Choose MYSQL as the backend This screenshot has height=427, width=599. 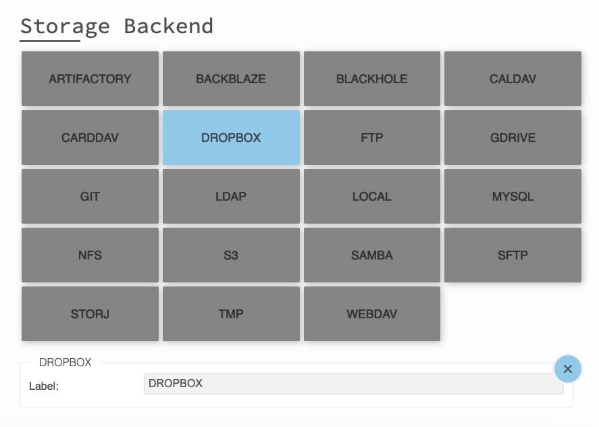pos(513,196)
